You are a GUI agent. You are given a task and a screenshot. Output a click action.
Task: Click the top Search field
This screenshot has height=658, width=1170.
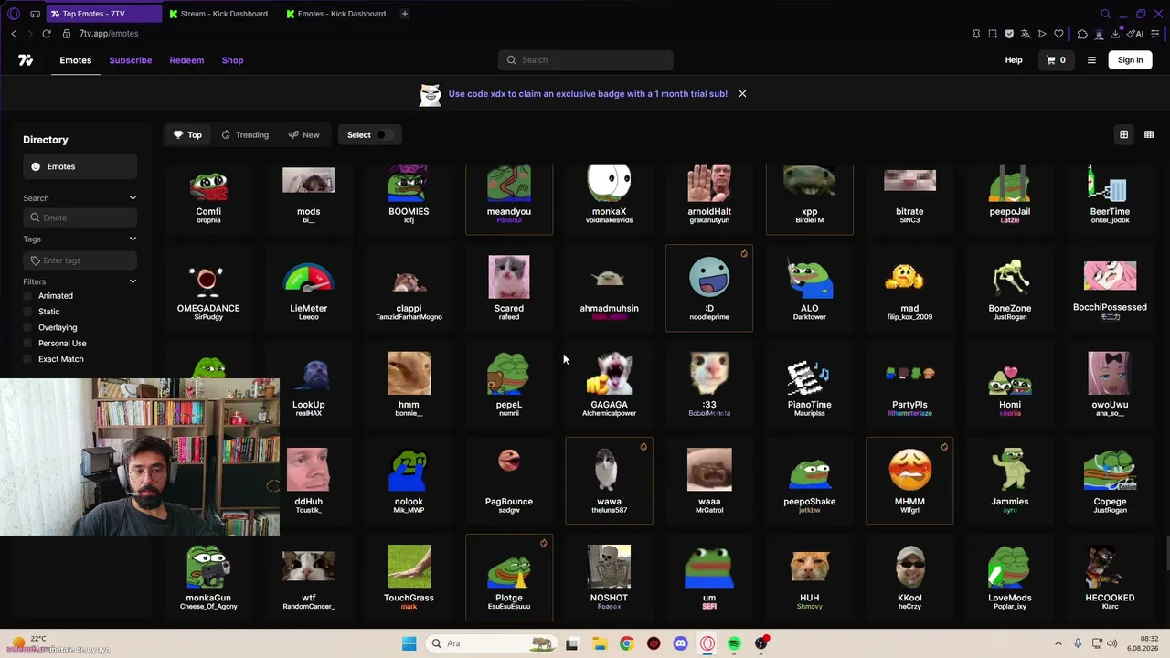[x=585, y=60]
